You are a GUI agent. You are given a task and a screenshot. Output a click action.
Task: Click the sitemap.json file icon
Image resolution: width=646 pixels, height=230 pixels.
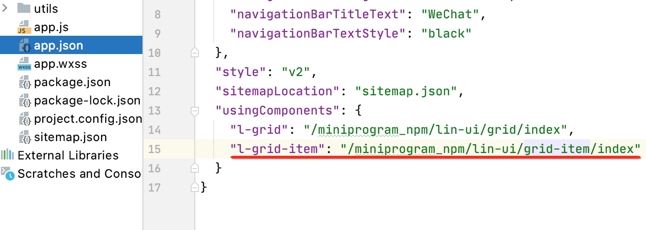point(24,137)
